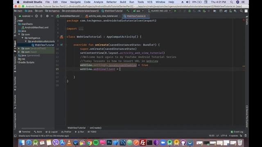The width and height of the screenshot is (262, 147).
Task: Click Collapse All icon in Project panel header
Action: pos(41,16)
